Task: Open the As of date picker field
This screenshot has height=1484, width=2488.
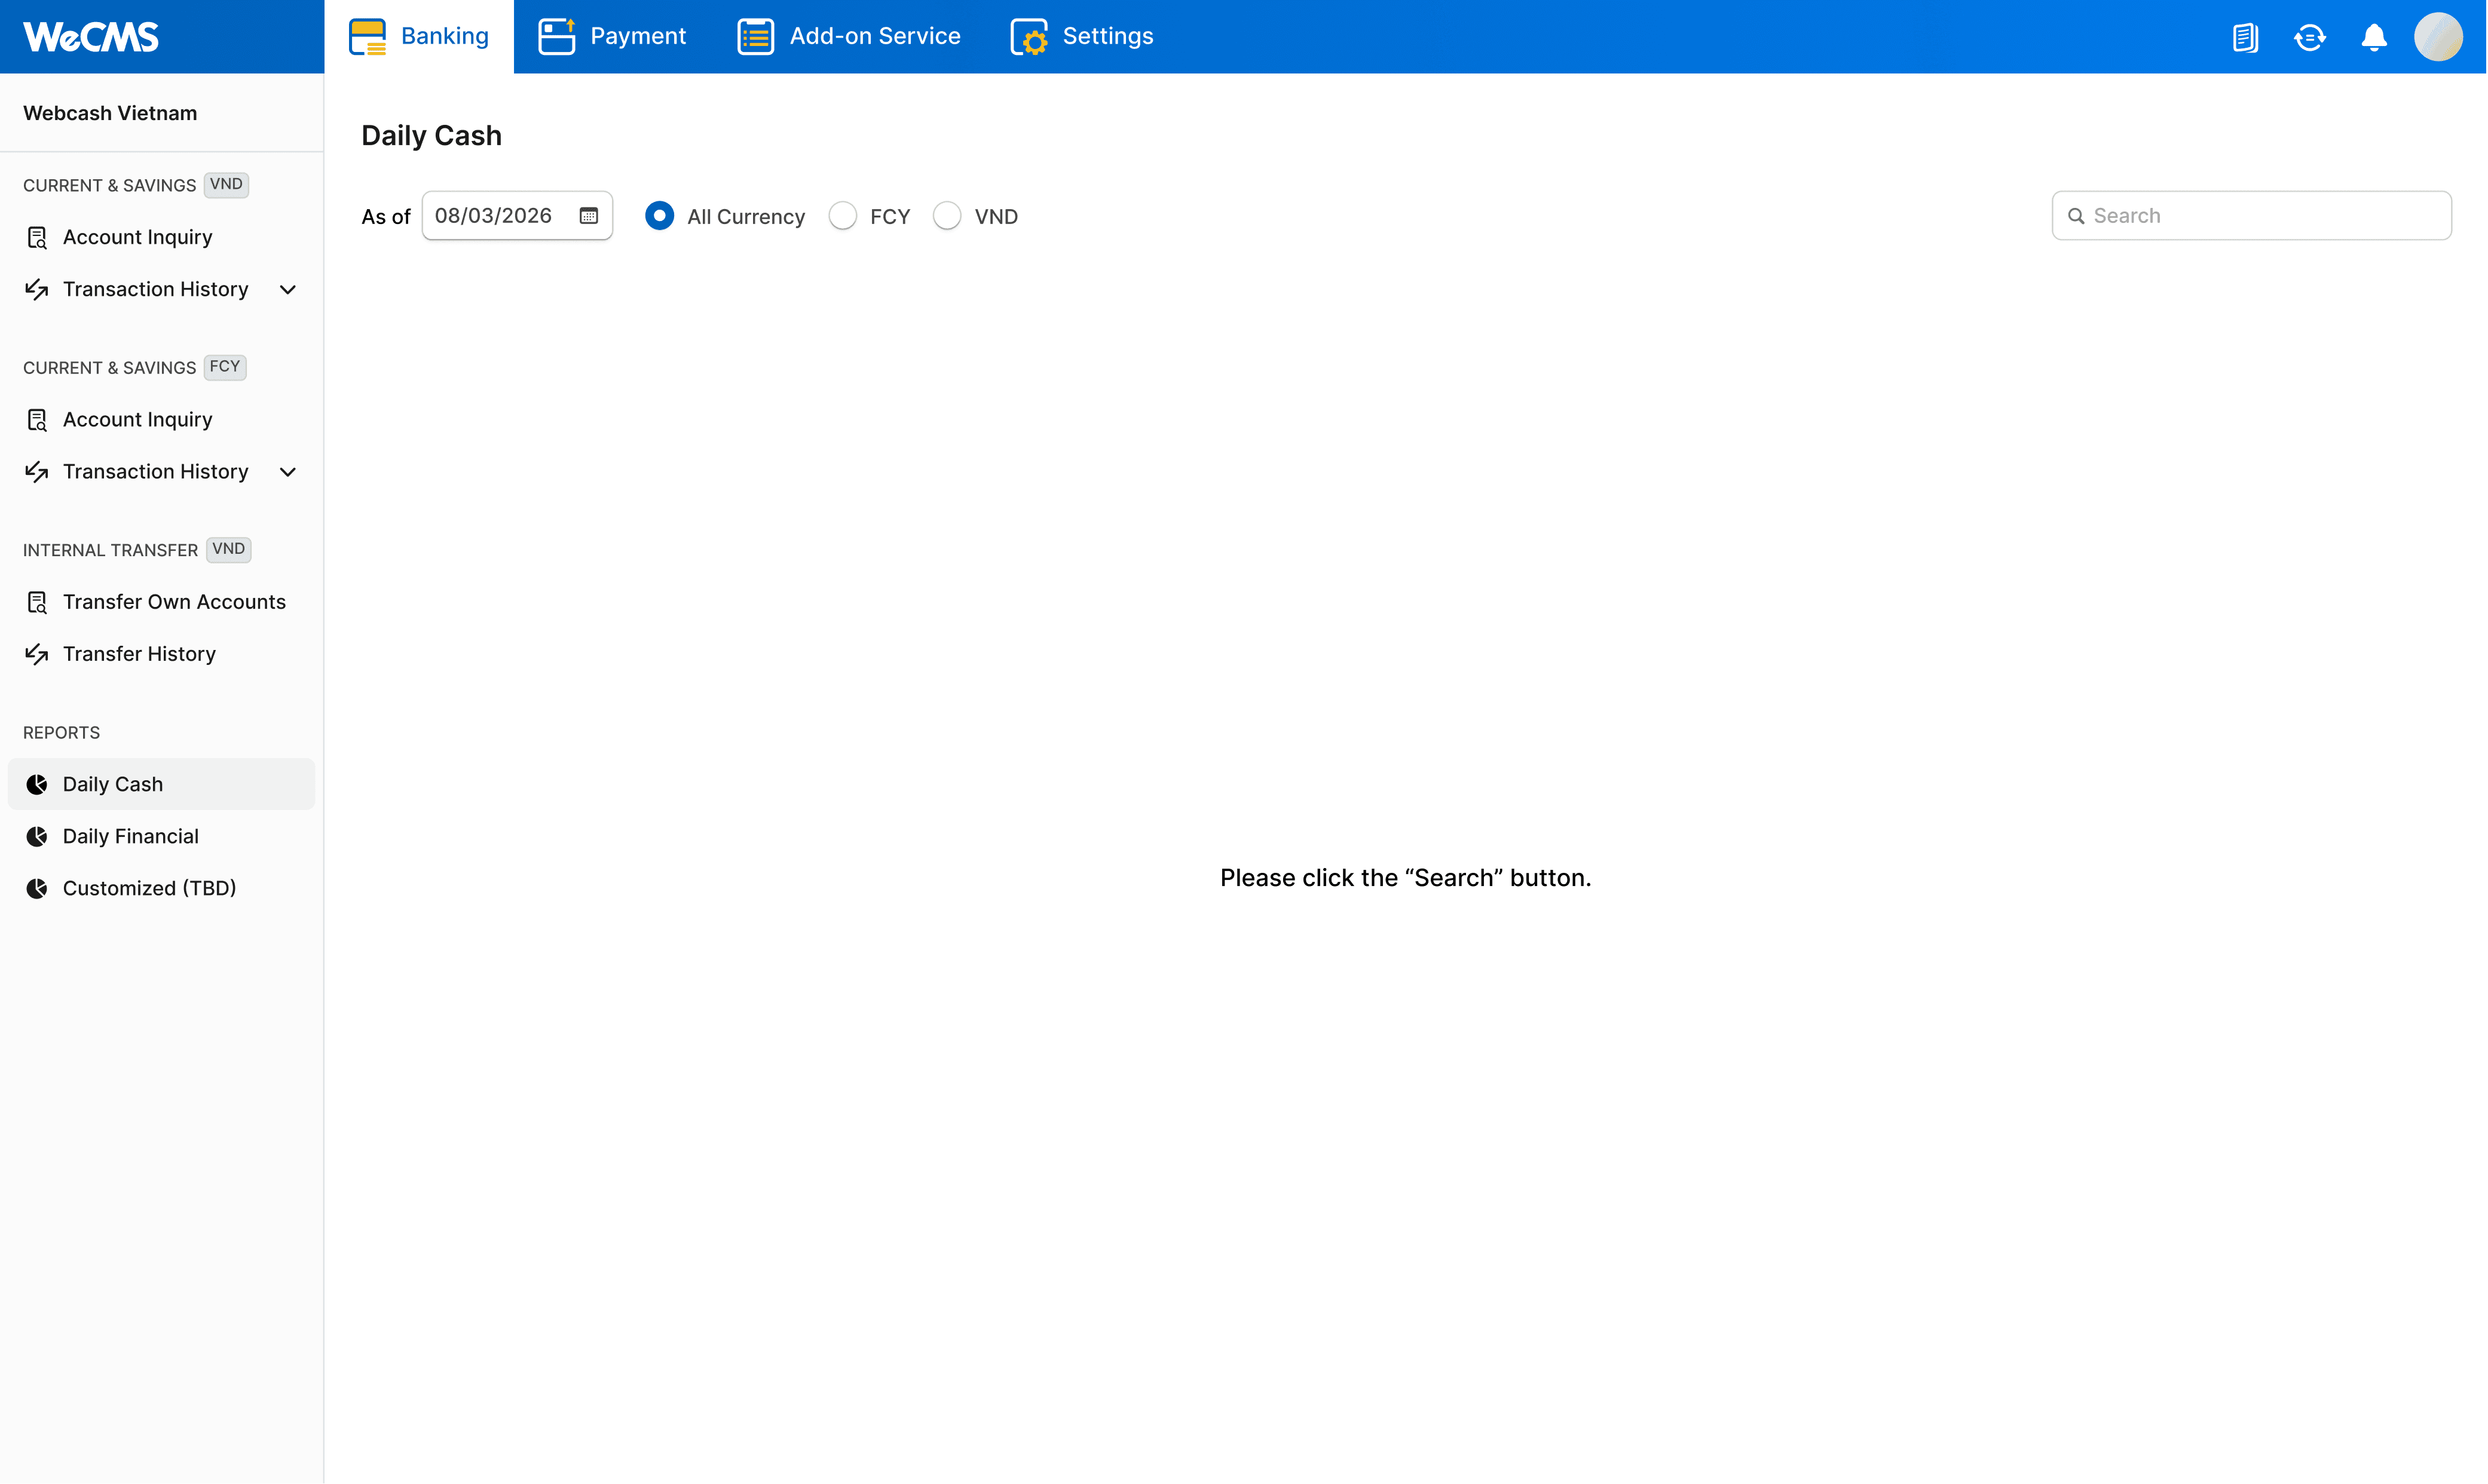Action: click(494, 216)
